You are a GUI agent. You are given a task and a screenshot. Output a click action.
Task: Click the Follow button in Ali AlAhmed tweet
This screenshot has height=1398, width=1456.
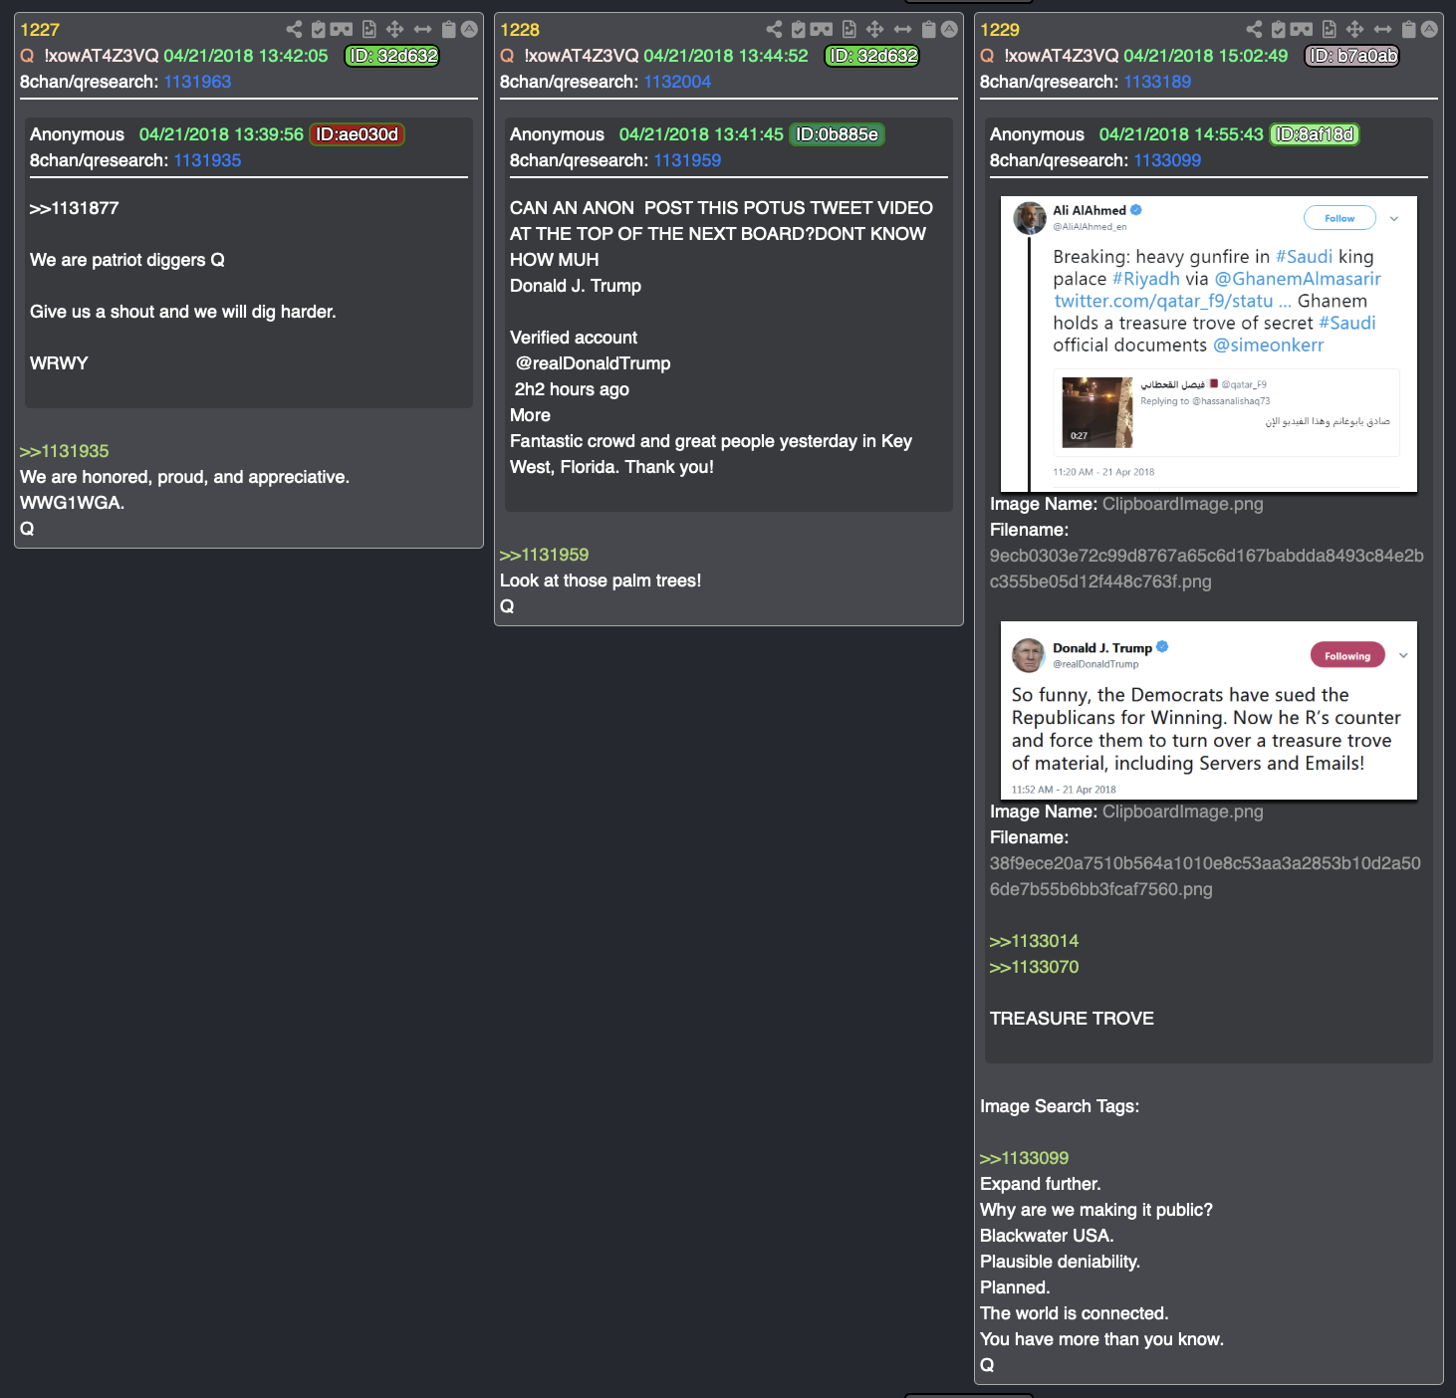(x=1339, y=218)
